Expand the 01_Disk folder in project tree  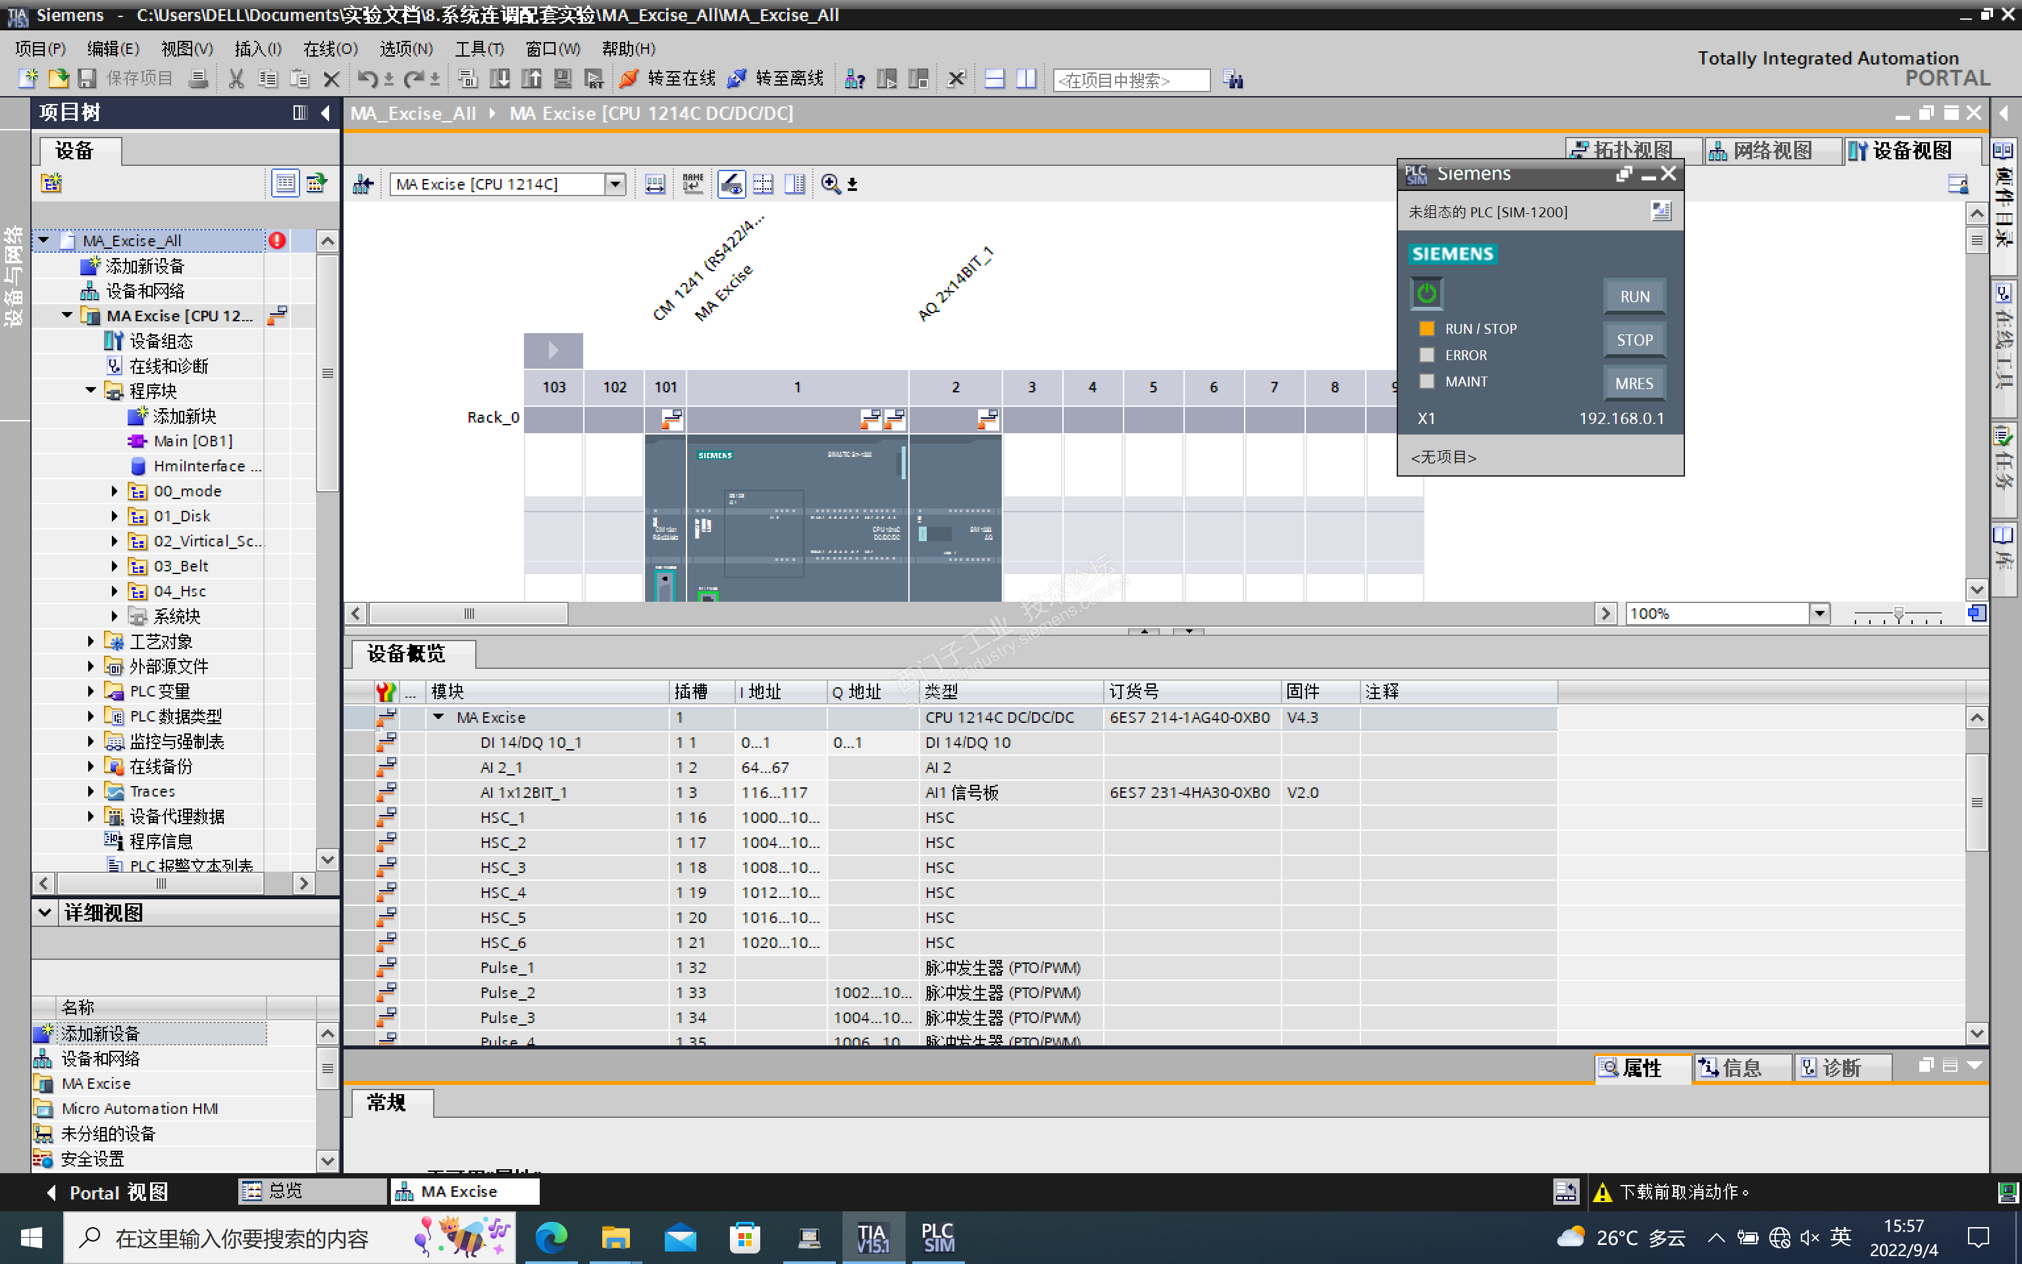115,515
